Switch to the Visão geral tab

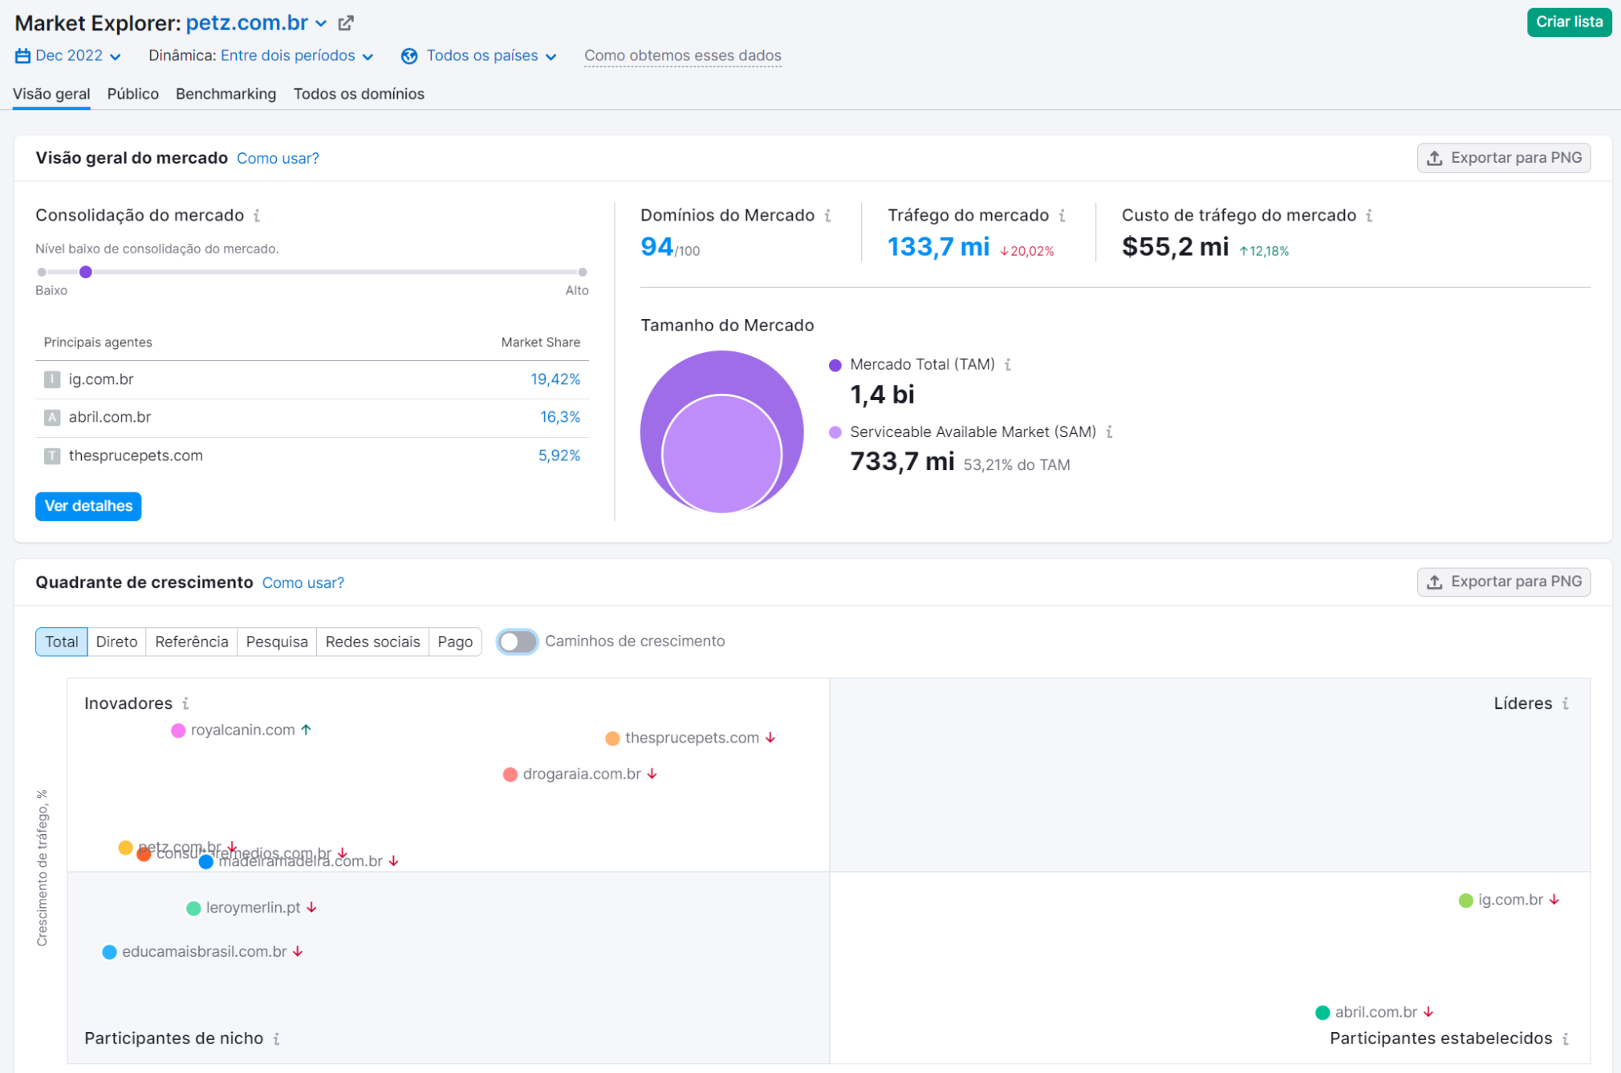[51, 94]
